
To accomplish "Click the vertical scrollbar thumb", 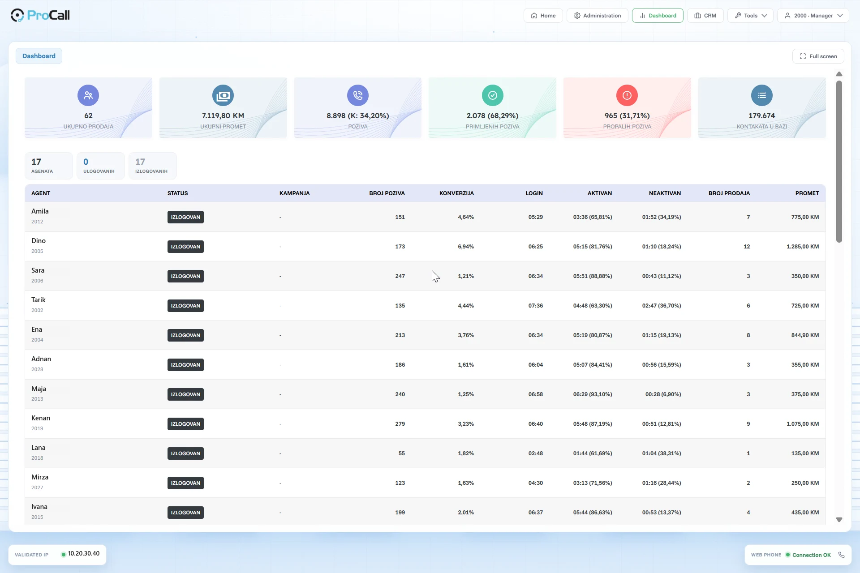I will click(x=839, y=162).
